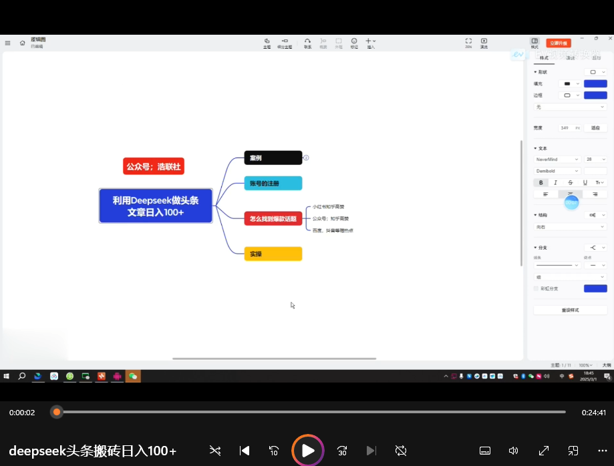Select the central Deepseek topic node
The image size is (614, 466).
tap(156, 206)
